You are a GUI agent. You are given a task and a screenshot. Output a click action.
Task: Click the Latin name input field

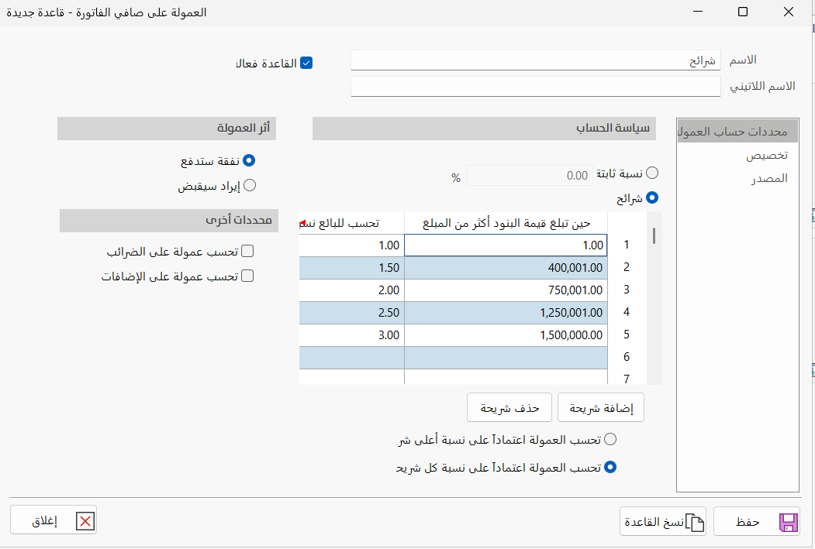pyautogui.click(x=535, y=87)
